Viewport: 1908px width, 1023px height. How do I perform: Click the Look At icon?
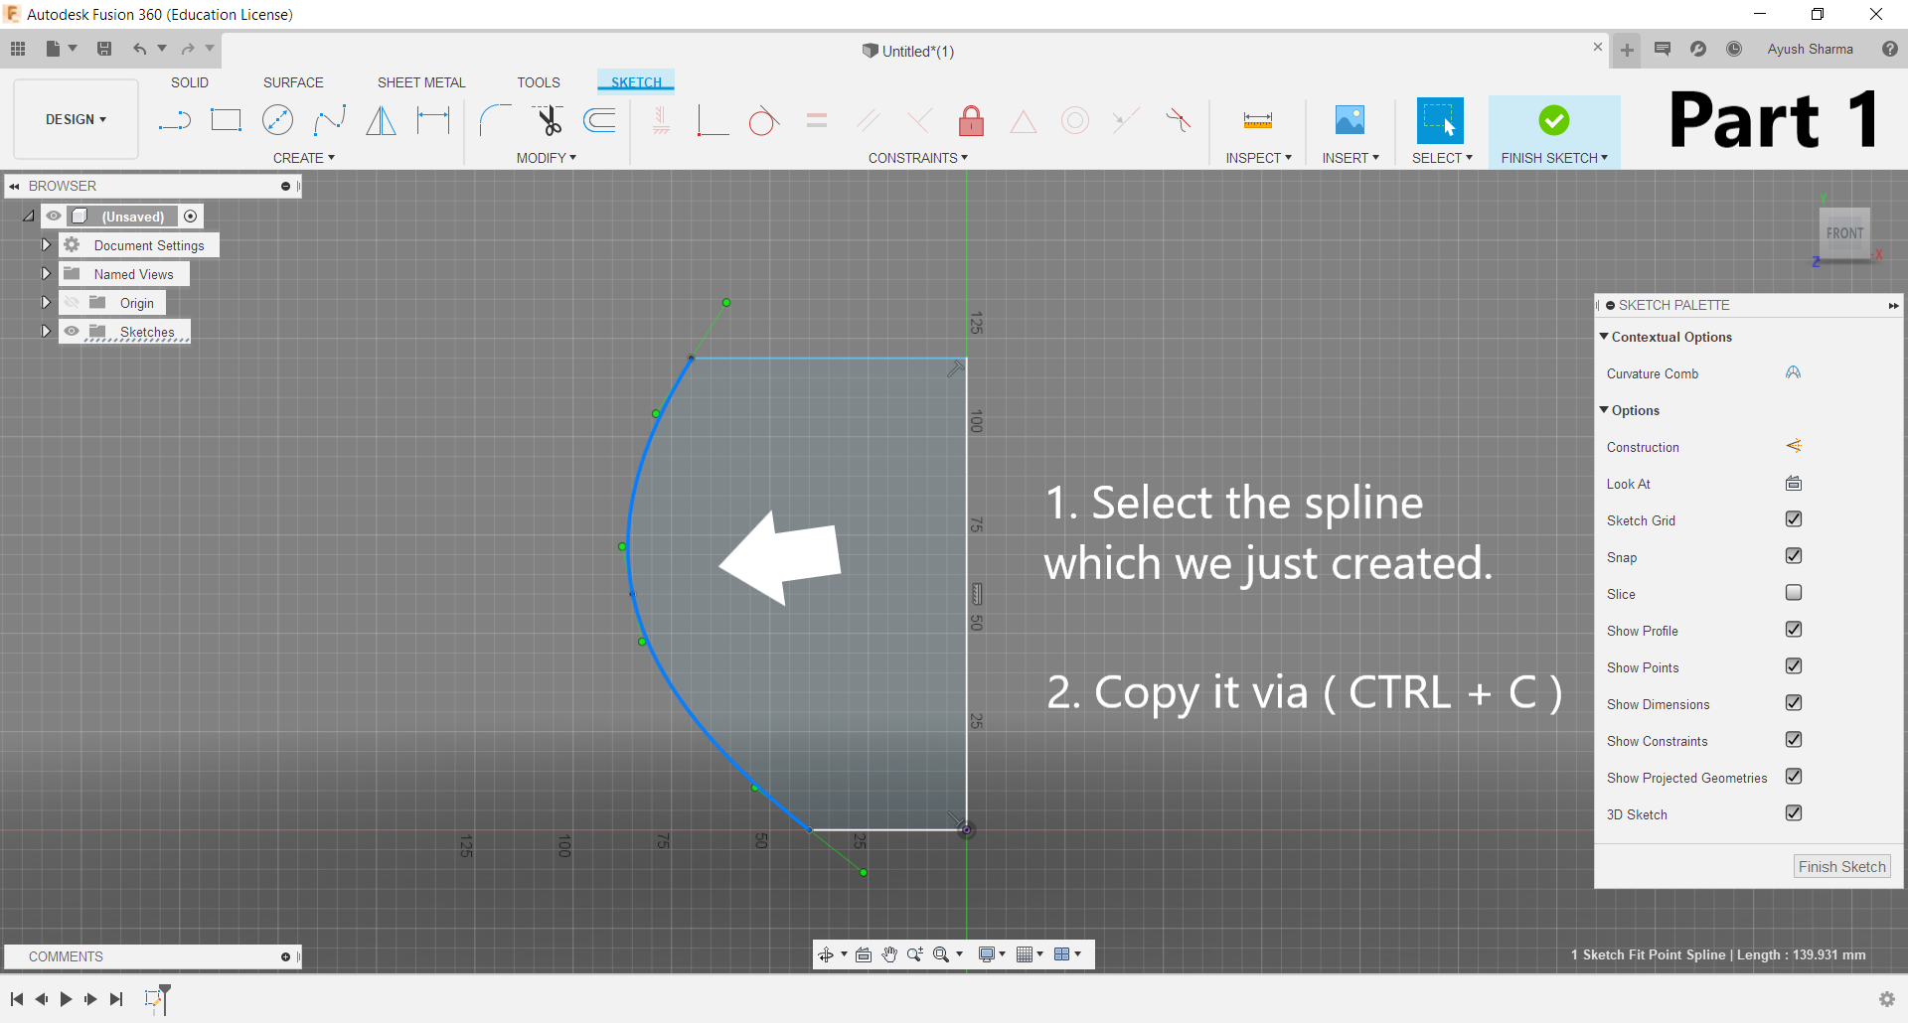click(x=1794, y=484)
